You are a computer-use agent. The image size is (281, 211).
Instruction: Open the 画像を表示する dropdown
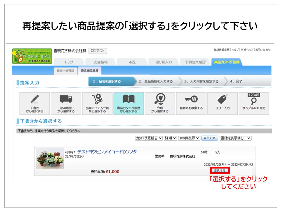[235, 138]
